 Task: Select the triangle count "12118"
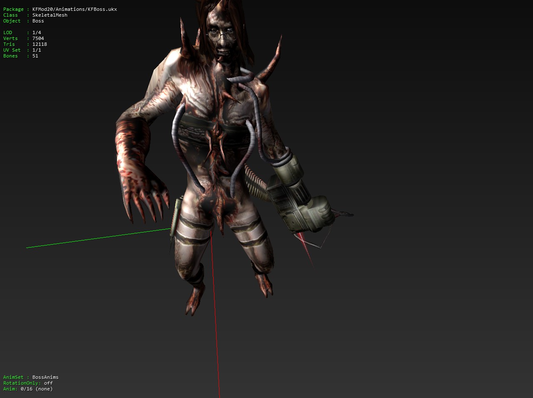point(40,44)
